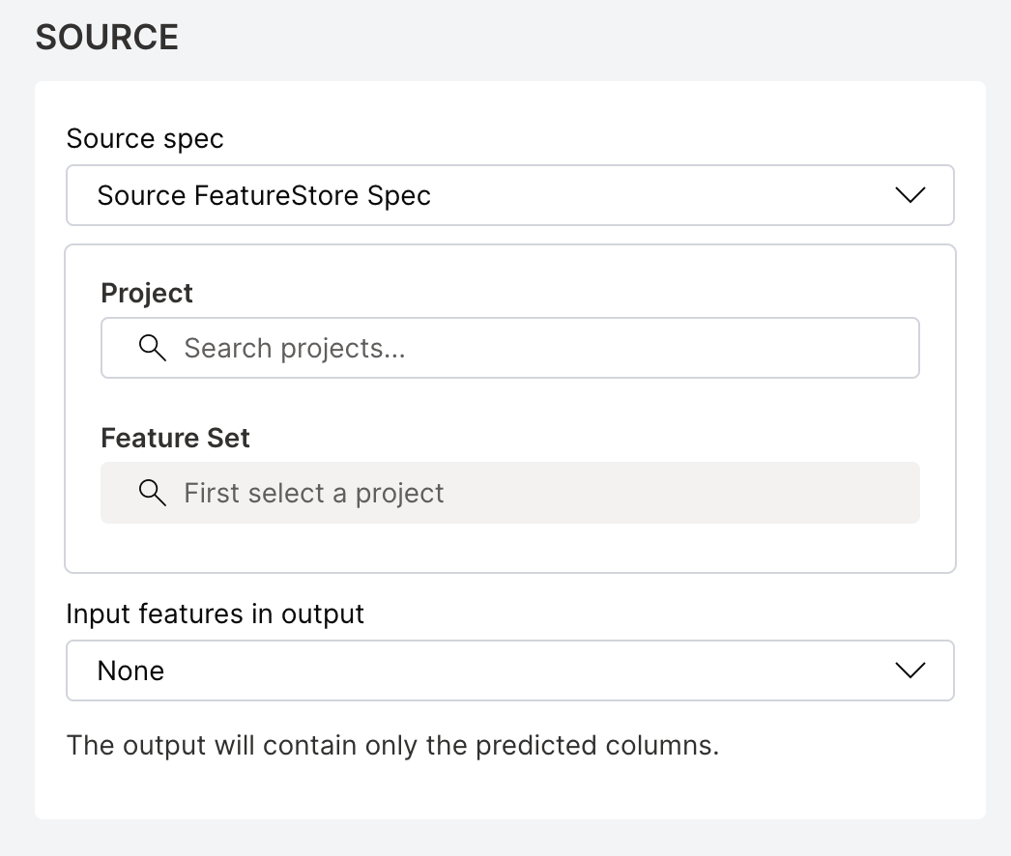Click the Input features in output label
This screenshot has width=1011, height=856.
click(215, 613)
